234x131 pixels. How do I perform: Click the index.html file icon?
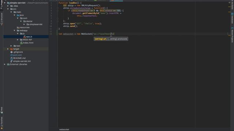point(21,43)
